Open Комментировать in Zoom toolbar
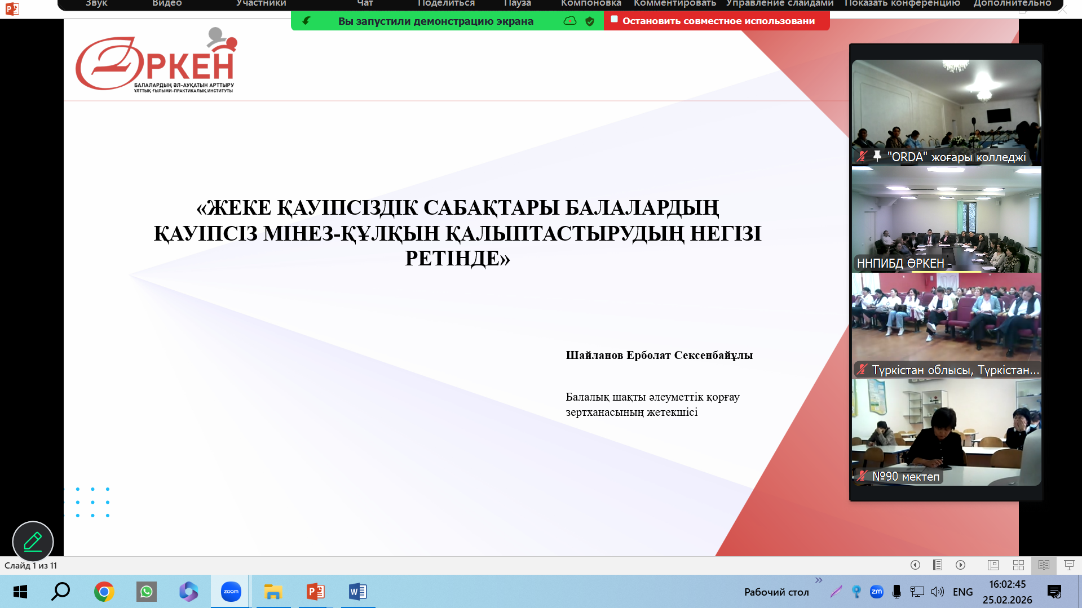The width and height of the screenshot is (1082, 608). click(x=674, y=3)
